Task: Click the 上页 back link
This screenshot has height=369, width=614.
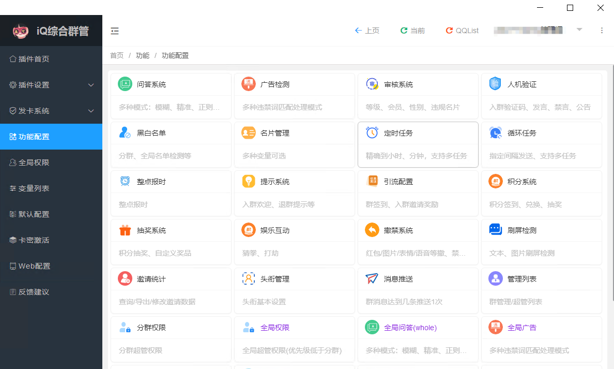Action: tap(367, 31)
